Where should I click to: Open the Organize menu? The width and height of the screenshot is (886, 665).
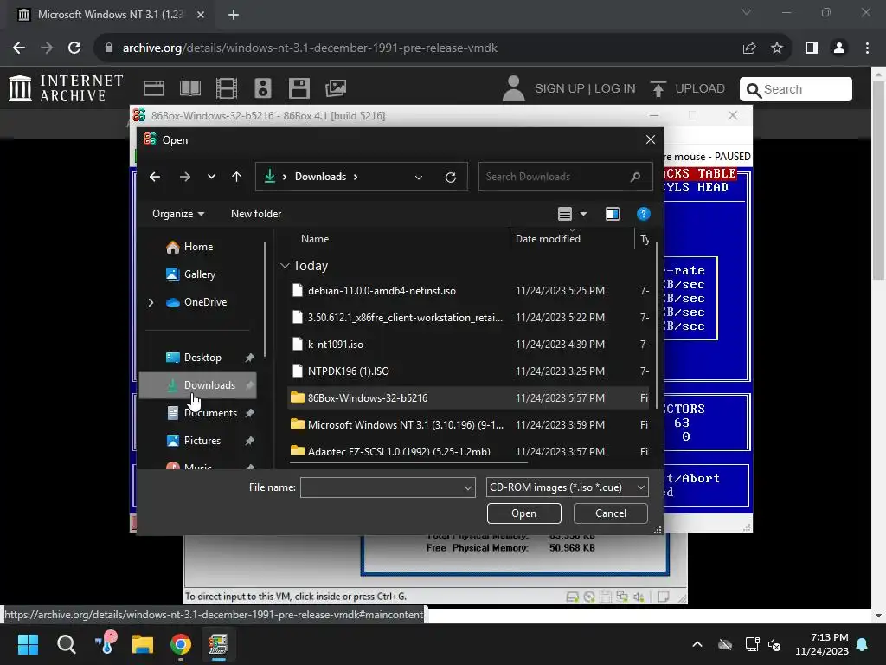[178, 214]
